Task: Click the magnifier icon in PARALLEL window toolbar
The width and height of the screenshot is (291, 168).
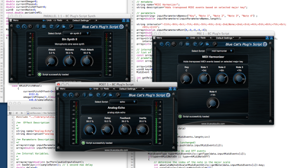Action: point(24,27)
